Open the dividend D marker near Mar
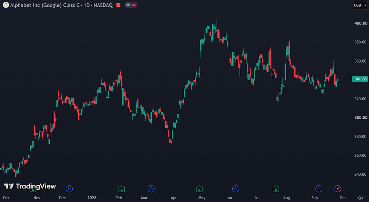The image size is (369, 202). (x=151, y=188)
